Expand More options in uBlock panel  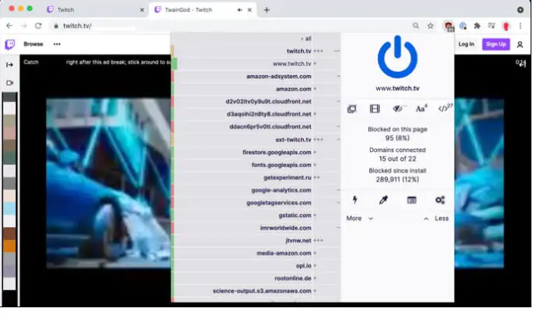360,219
